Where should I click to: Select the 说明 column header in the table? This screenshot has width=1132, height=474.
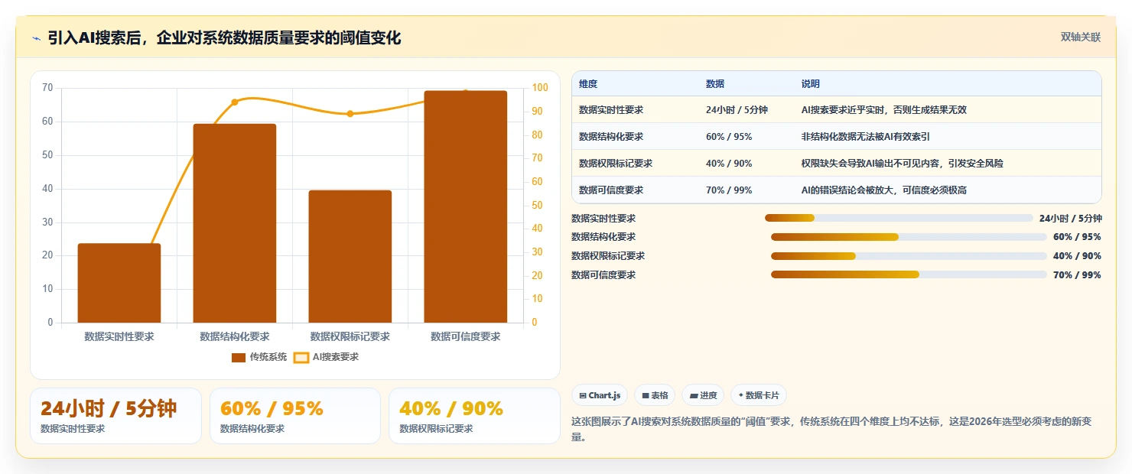tap(810, 84)
